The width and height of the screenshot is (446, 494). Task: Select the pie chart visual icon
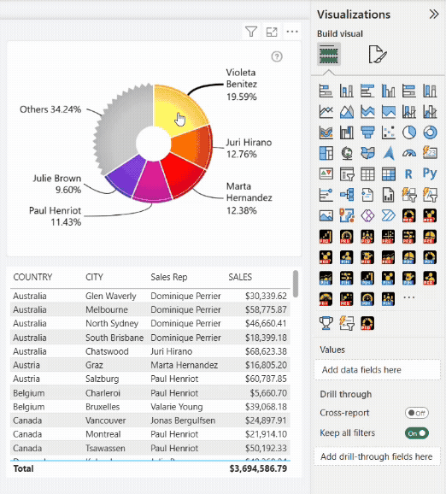click(x=408, y=132)
